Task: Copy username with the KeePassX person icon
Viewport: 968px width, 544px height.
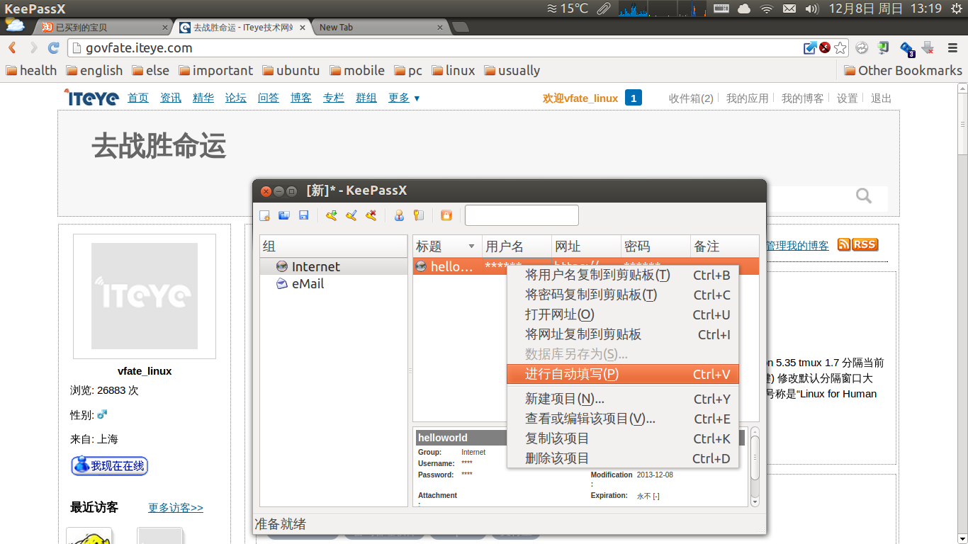Action: [399, 215]
